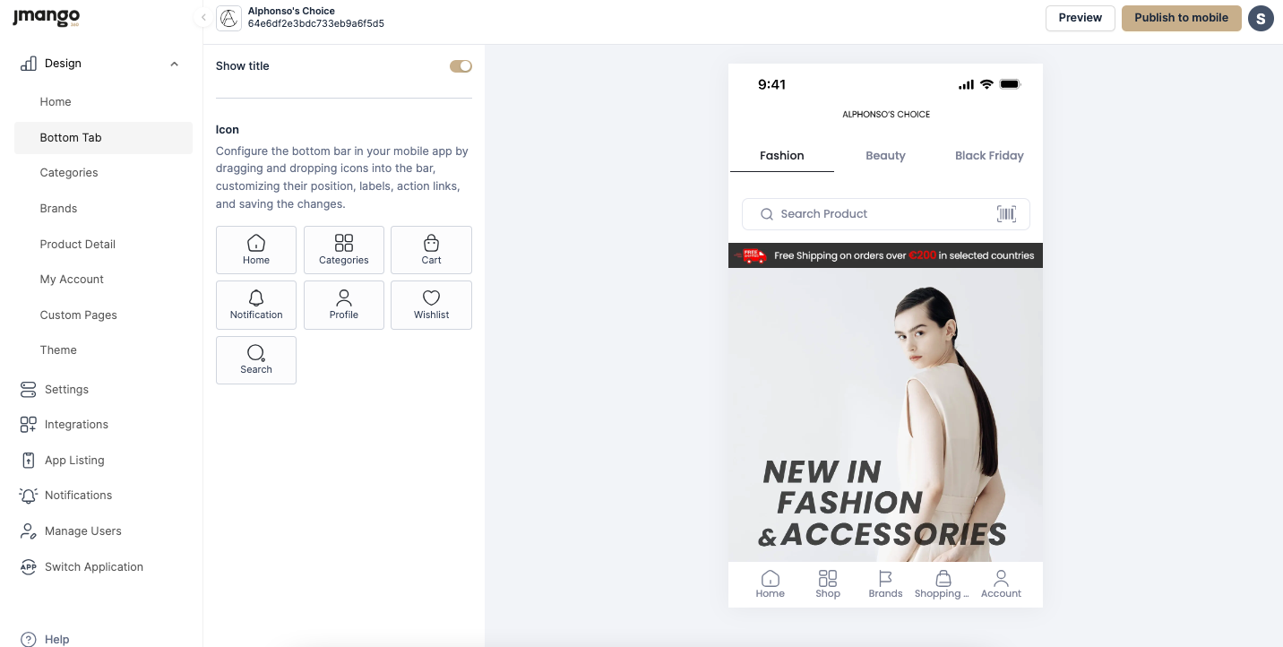This screenshot has width=1283, height=647.
Task: Click Publish to mobile button
Action: 1181,18
